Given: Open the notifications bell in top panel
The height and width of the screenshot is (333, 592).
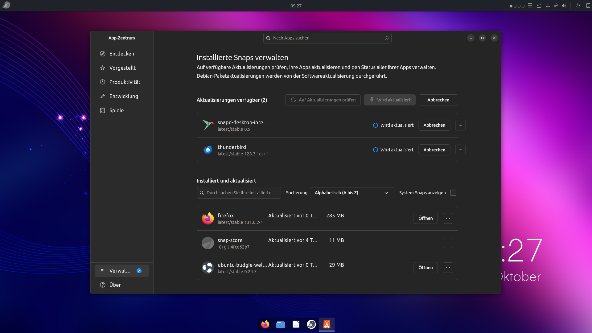Looking at the screenshot, I should (x=548, y=6).
